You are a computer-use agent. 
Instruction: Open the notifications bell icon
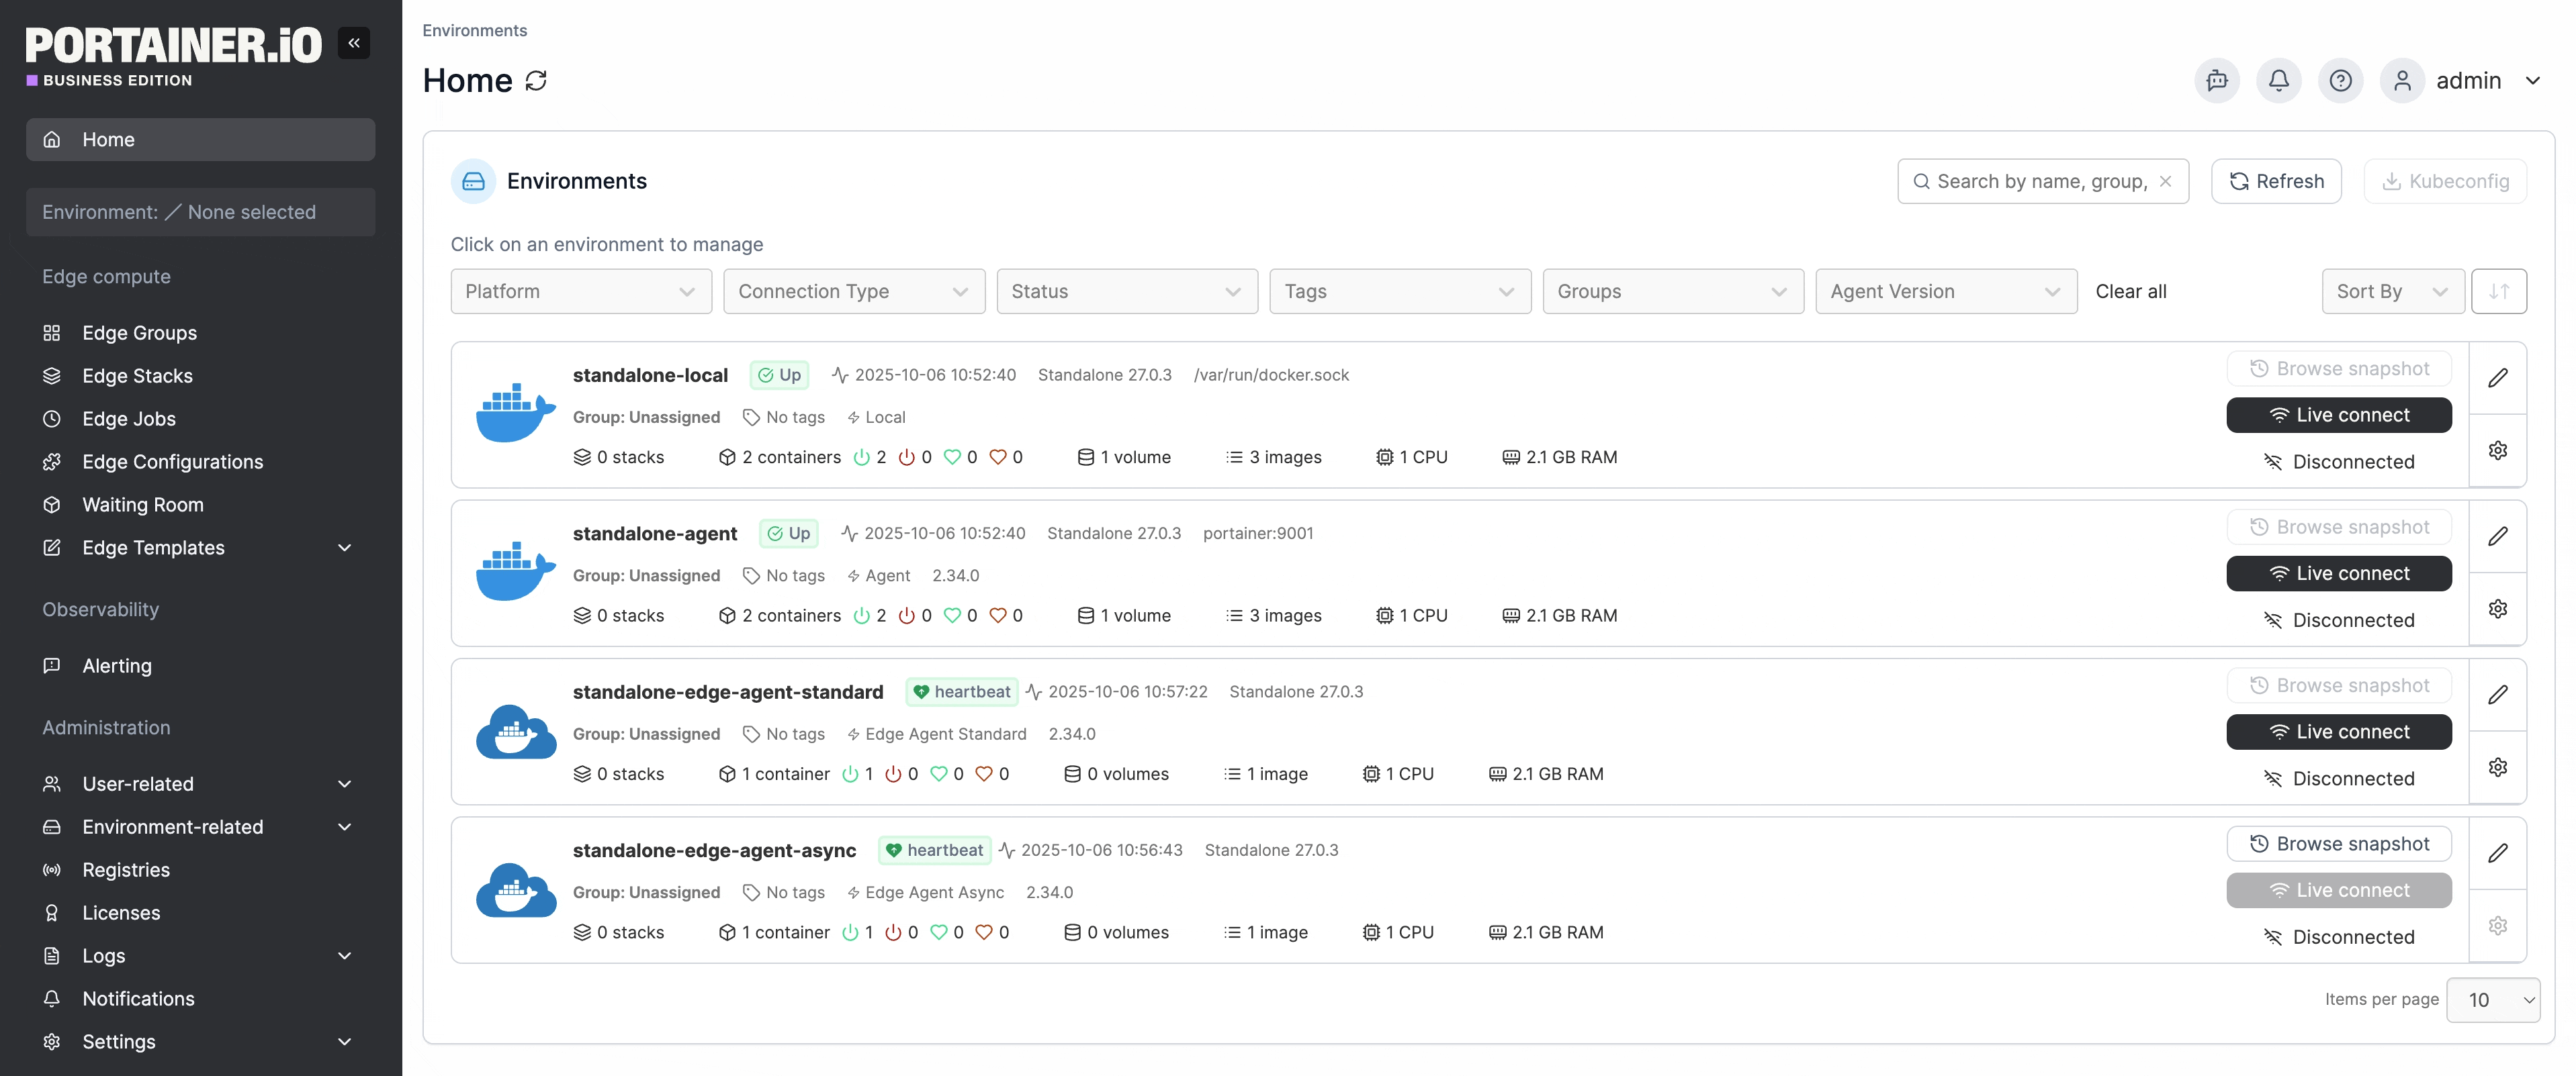[2278, 81]
